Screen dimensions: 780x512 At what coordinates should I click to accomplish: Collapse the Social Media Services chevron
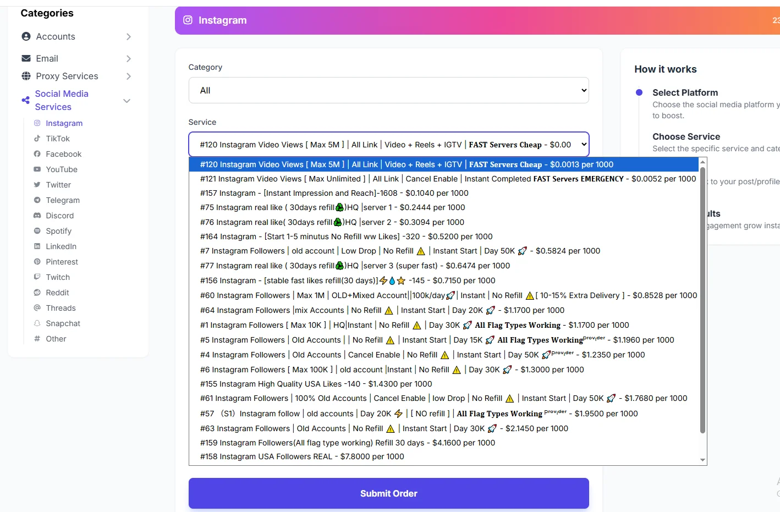(x=127, y=101)
